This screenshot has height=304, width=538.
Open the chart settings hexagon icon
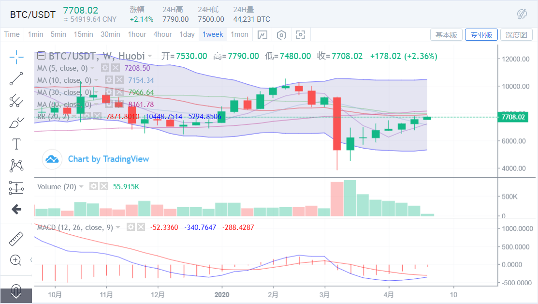(281, 35)
